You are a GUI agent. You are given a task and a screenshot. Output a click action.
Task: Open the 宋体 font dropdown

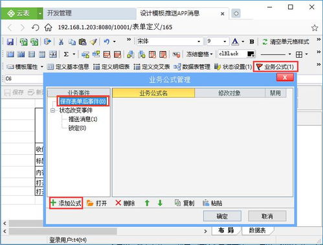[199, 41]
